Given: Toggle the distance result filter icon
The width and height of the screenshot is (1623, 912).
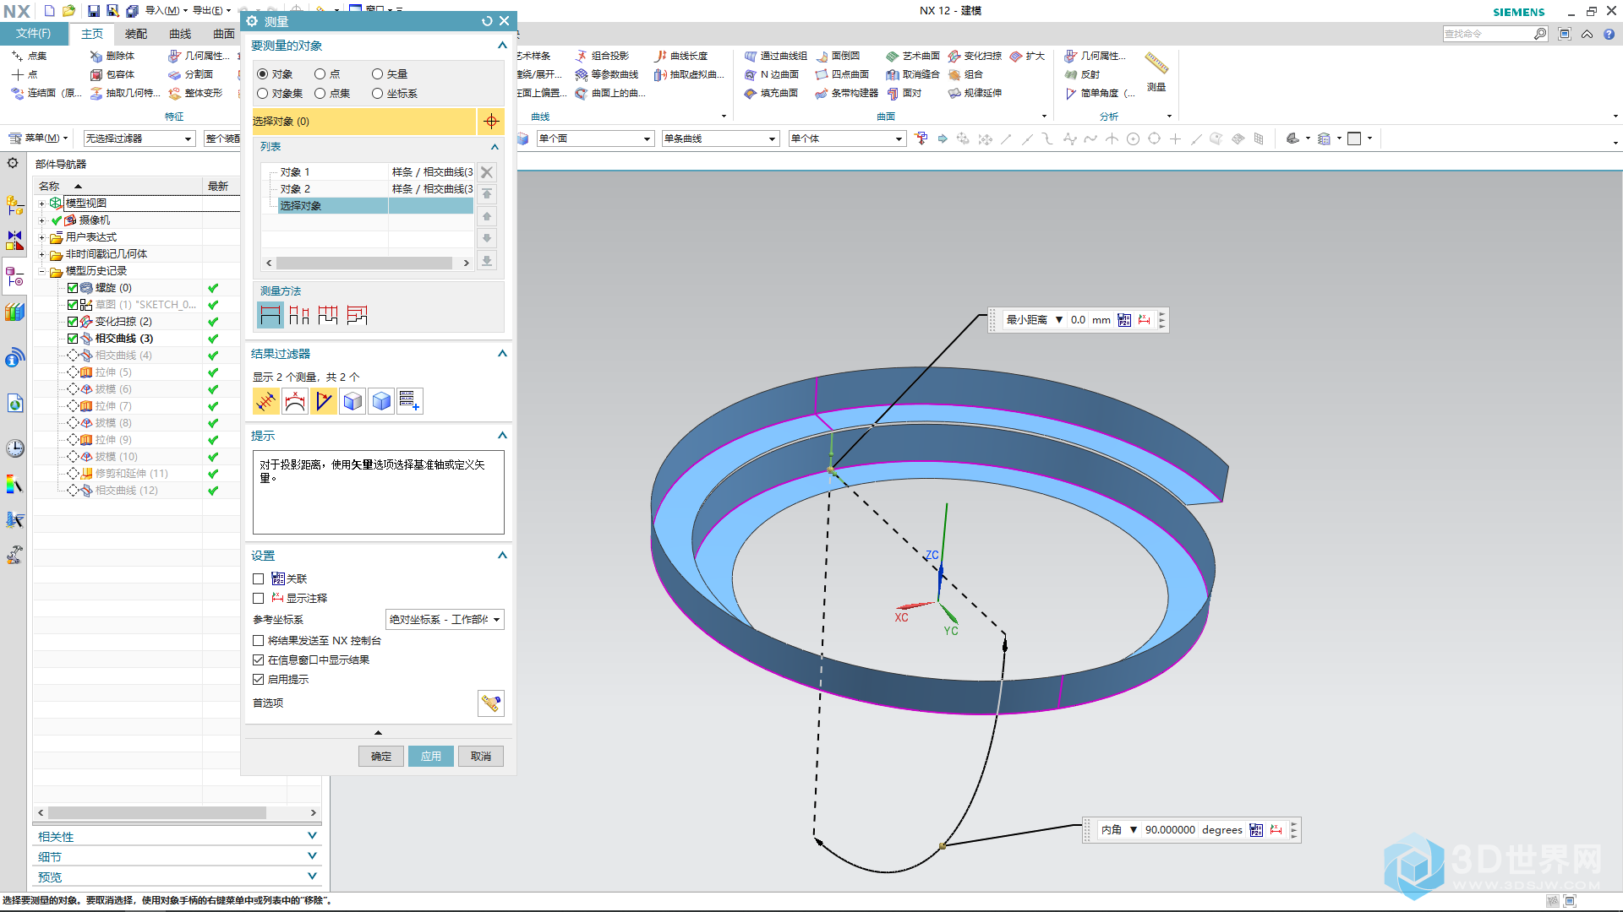Looking at the screenshot, I should coord(265,401).
